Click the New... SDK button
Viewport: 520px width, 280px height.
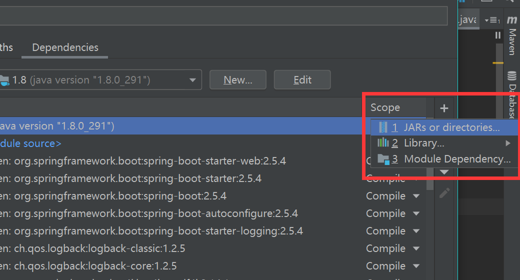coord(238,80)
